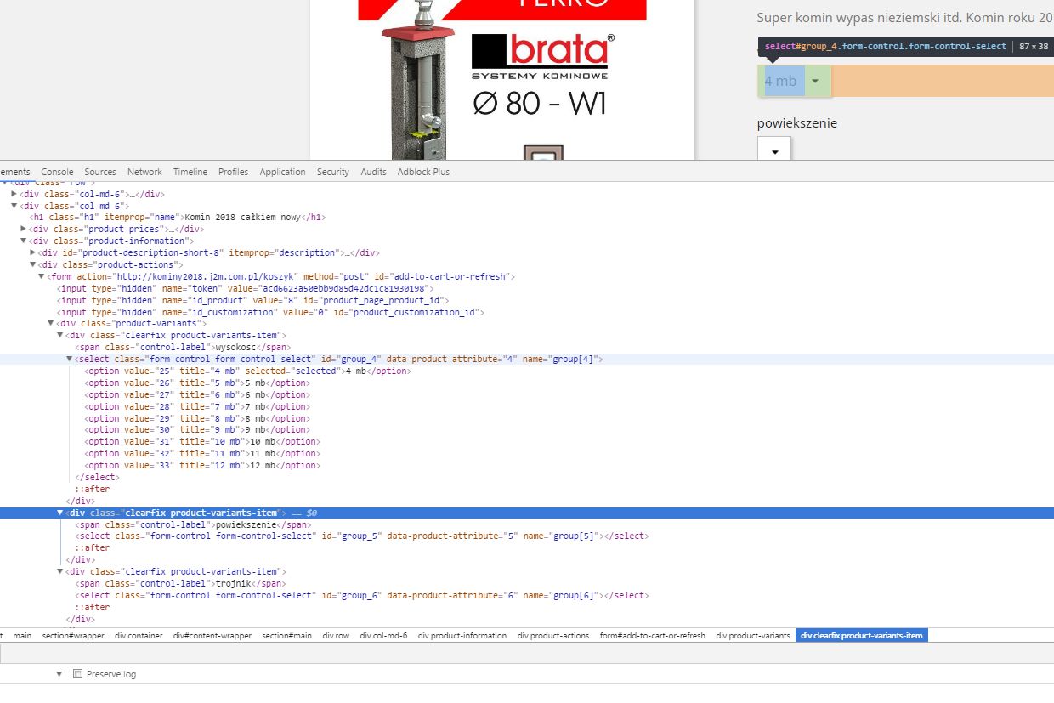Select the option value 25 '4 mb' line
1054x703 pixels.
[x=247, y=371]
